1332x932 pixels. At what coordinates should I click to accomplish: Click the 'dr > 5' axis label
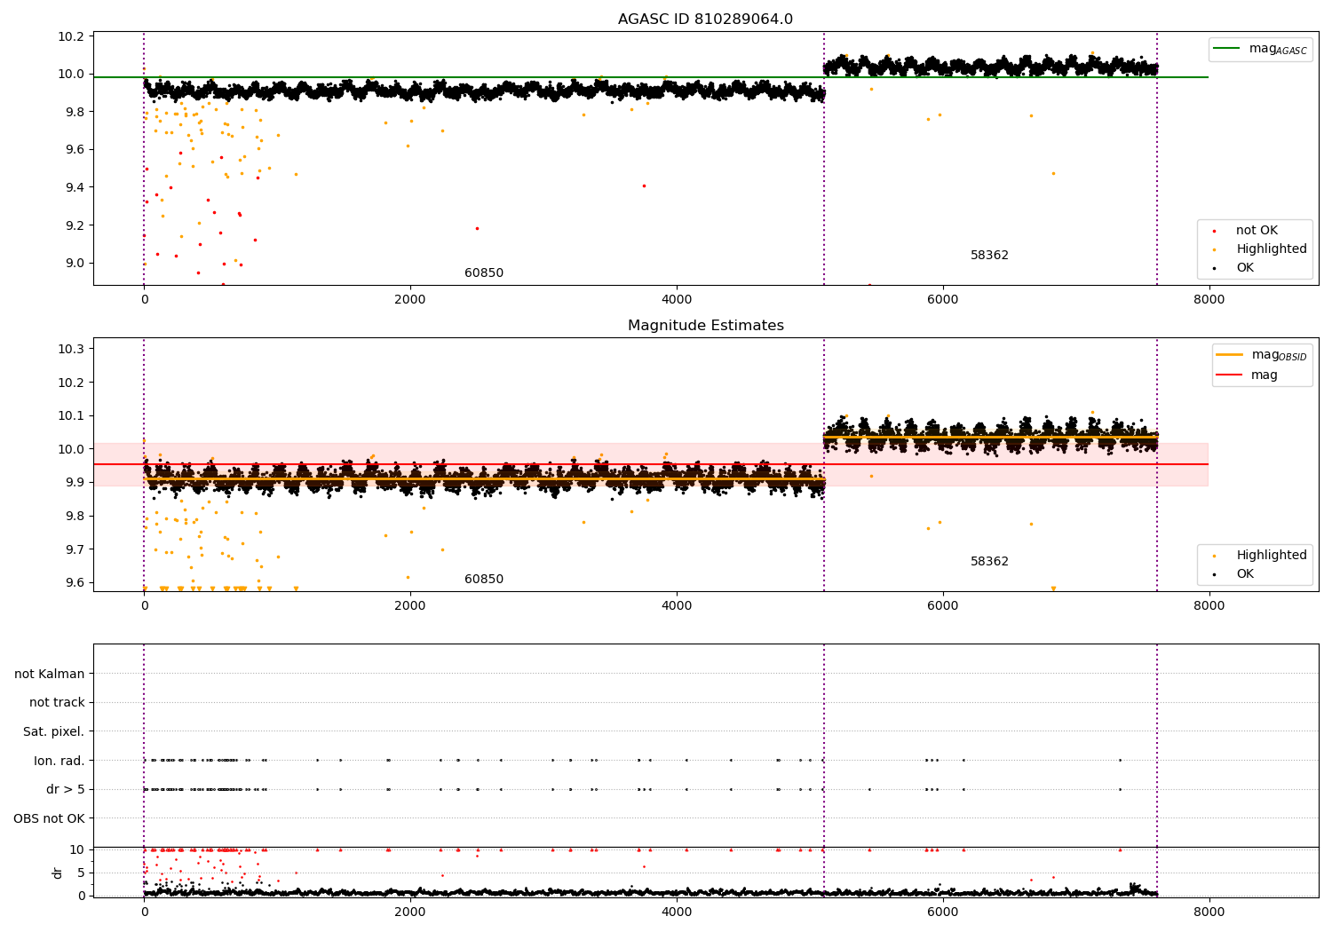66,790
